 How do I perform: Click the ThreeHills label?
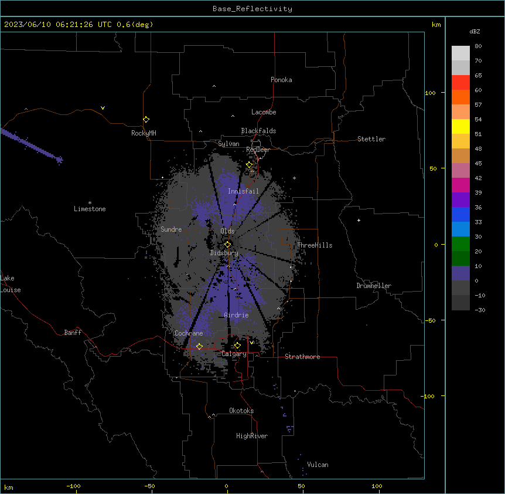point(315,245)
